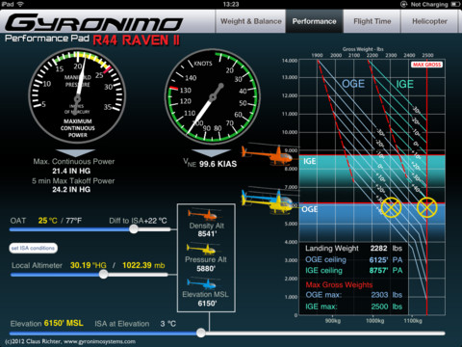Click the airspeed knots gauge

click(x=212, y=96)
